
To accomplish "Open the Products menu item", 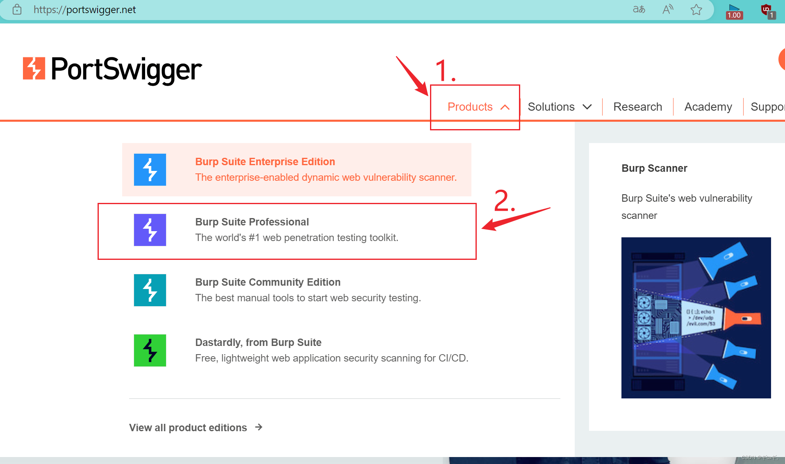I will click(470, 107).
